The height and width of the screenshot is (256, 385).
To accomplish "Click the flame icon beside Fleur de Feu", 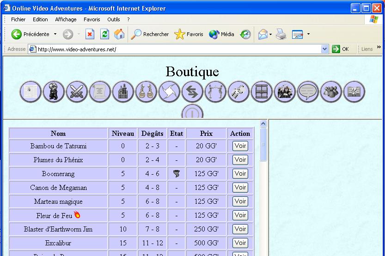I will [77, 215].
